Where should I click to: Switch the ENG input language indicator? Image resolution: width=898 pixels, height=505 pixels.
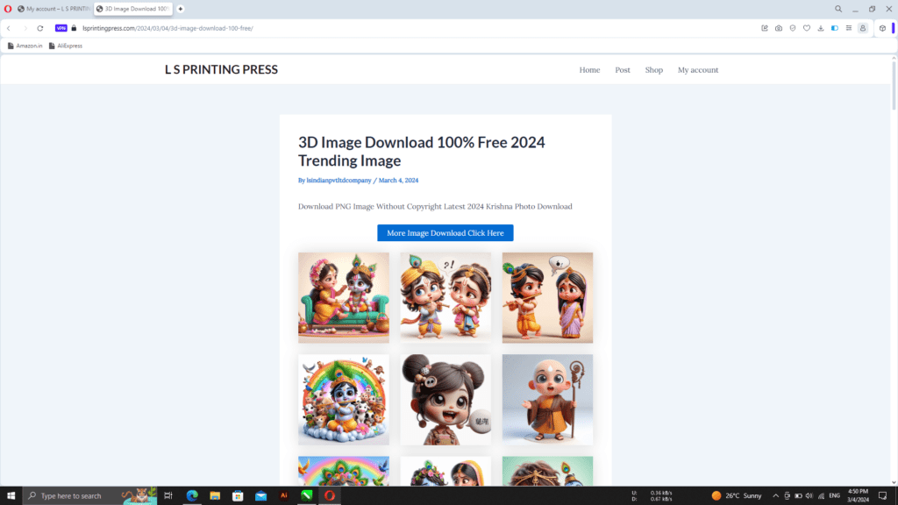835,496
